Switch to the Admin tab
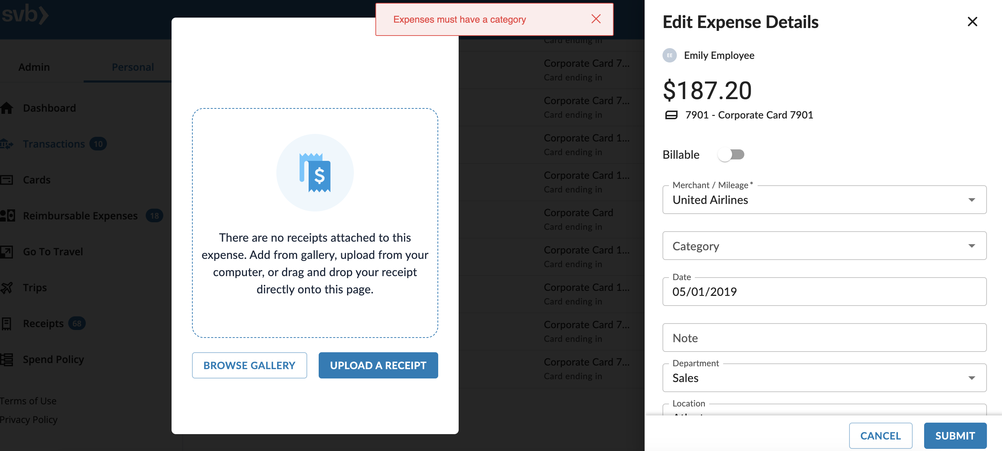 [34, 67]
